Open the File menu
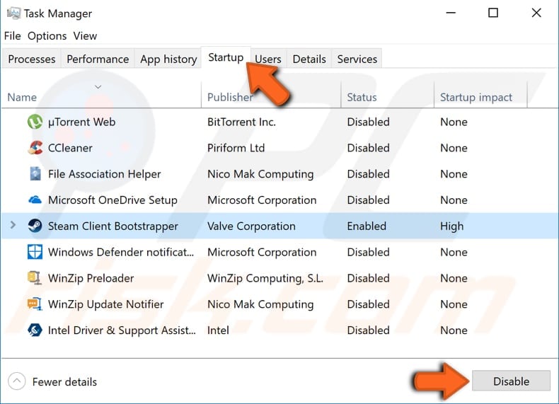 tap(13, 36)
